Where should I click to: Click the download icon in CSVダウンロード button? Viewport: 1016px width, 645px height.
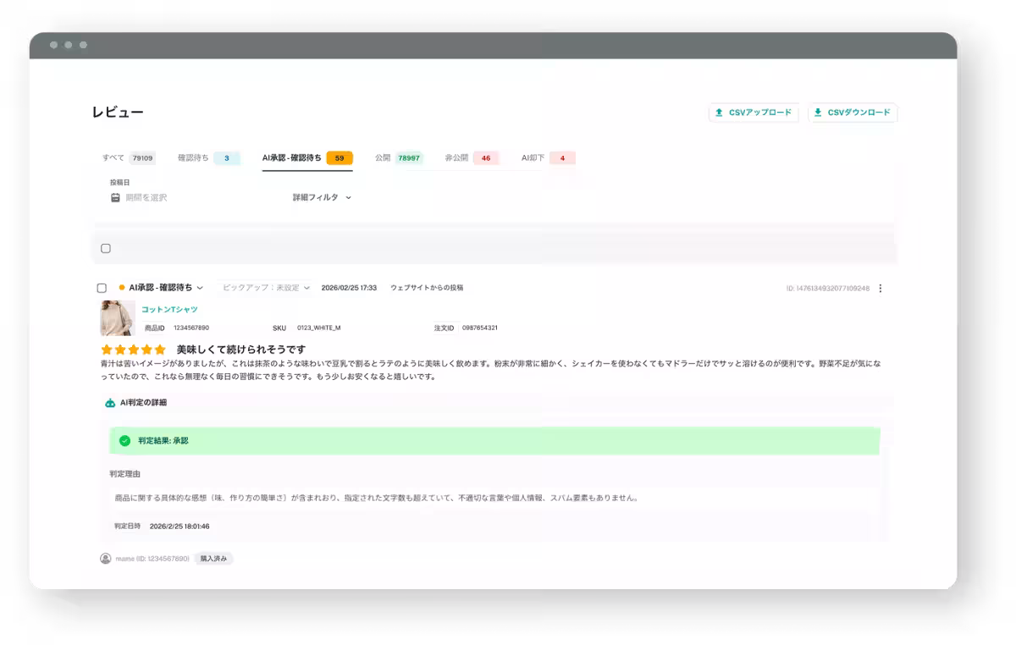coord(818,112)
